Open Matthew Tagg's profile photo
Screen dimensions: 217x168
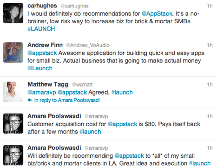pos(13,92)
